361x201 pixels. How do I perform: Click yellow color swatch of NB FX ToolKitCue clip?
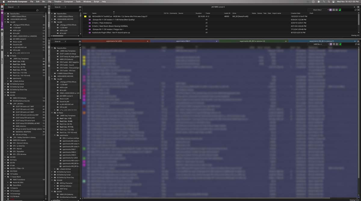pos(85,16)
